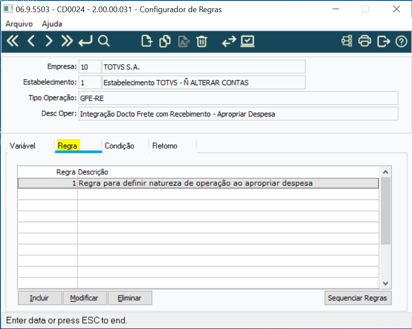Click scrollbar down arrow in rules grid
This screenshot has height=329, width=412.
point(385,283)
